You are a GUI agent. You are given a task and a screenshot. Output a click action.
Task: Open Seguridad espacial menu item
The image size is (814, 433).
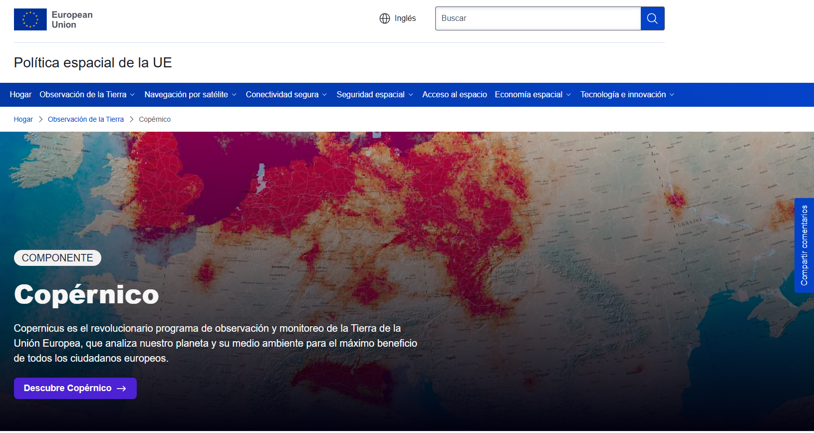pos(370,95)
